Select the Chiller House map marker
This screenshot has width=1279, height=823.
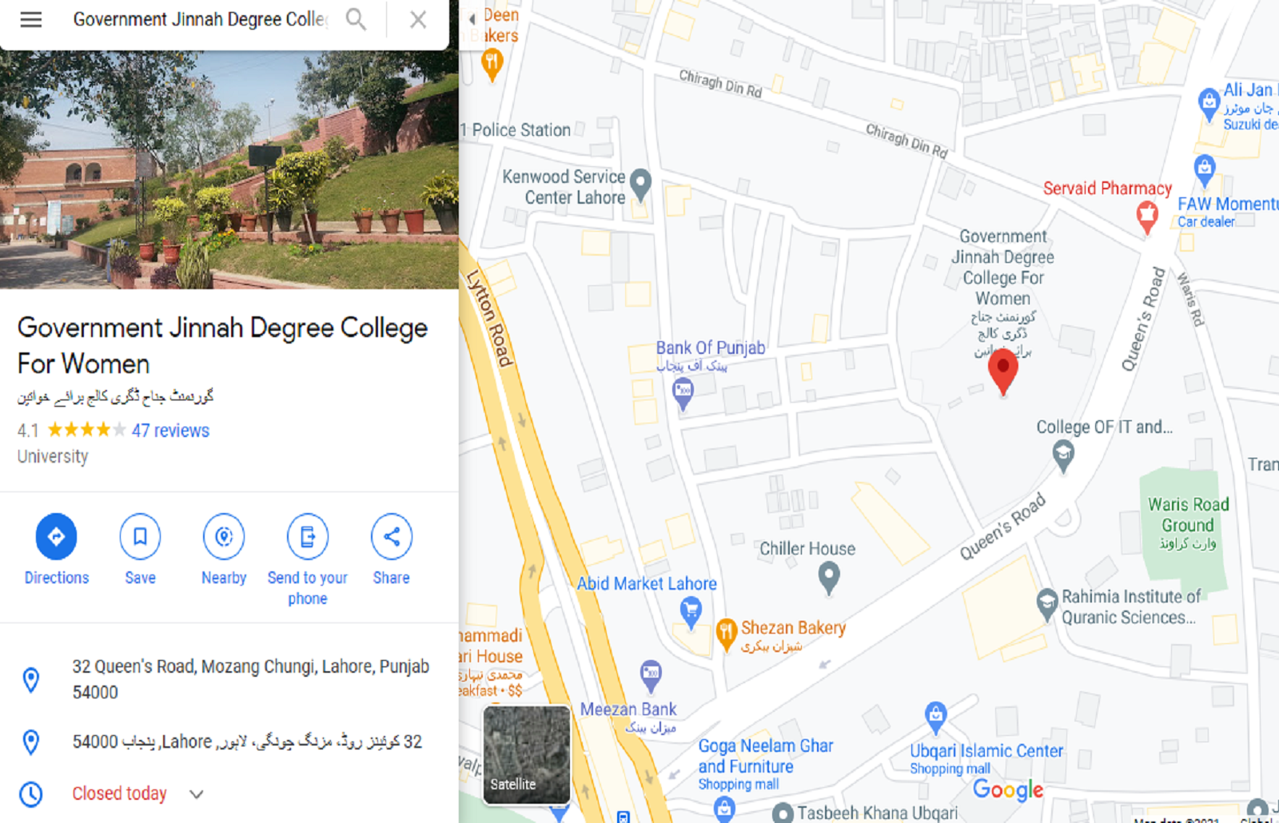coord(829,577)
